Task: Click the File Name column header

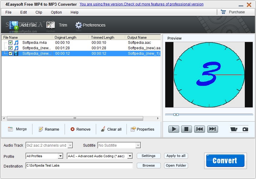Action: tap(27, 37)
